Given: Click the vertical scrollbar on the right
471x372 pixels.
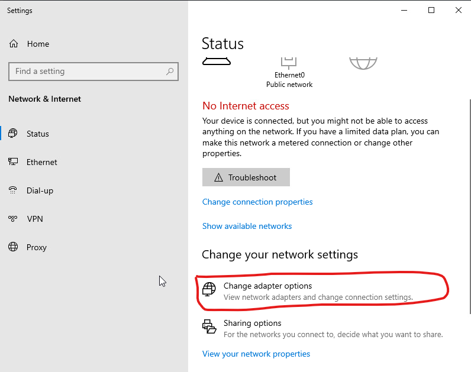Looking at the screenshot, I should [x=469, y=206].
